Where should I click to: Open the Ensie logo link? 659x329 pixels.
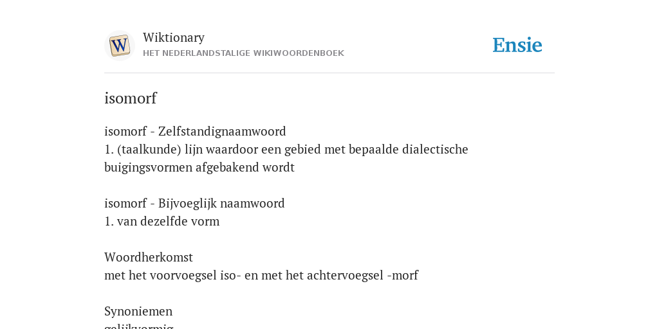click(x=517, y=45)
